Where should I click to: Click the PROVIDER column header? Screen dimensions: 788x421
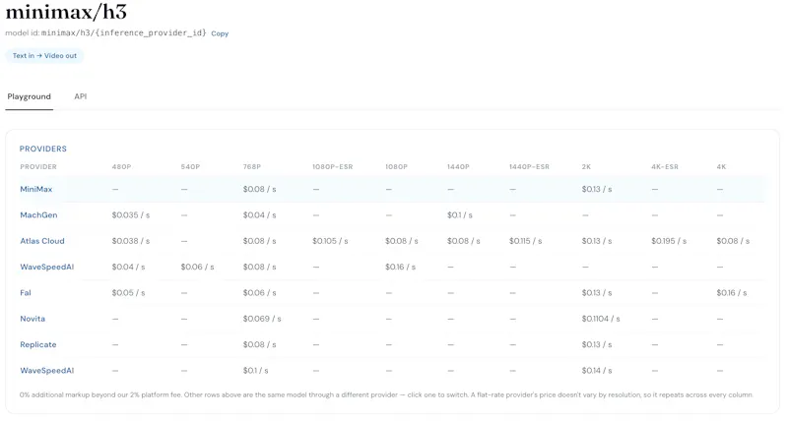pos(38,167)
